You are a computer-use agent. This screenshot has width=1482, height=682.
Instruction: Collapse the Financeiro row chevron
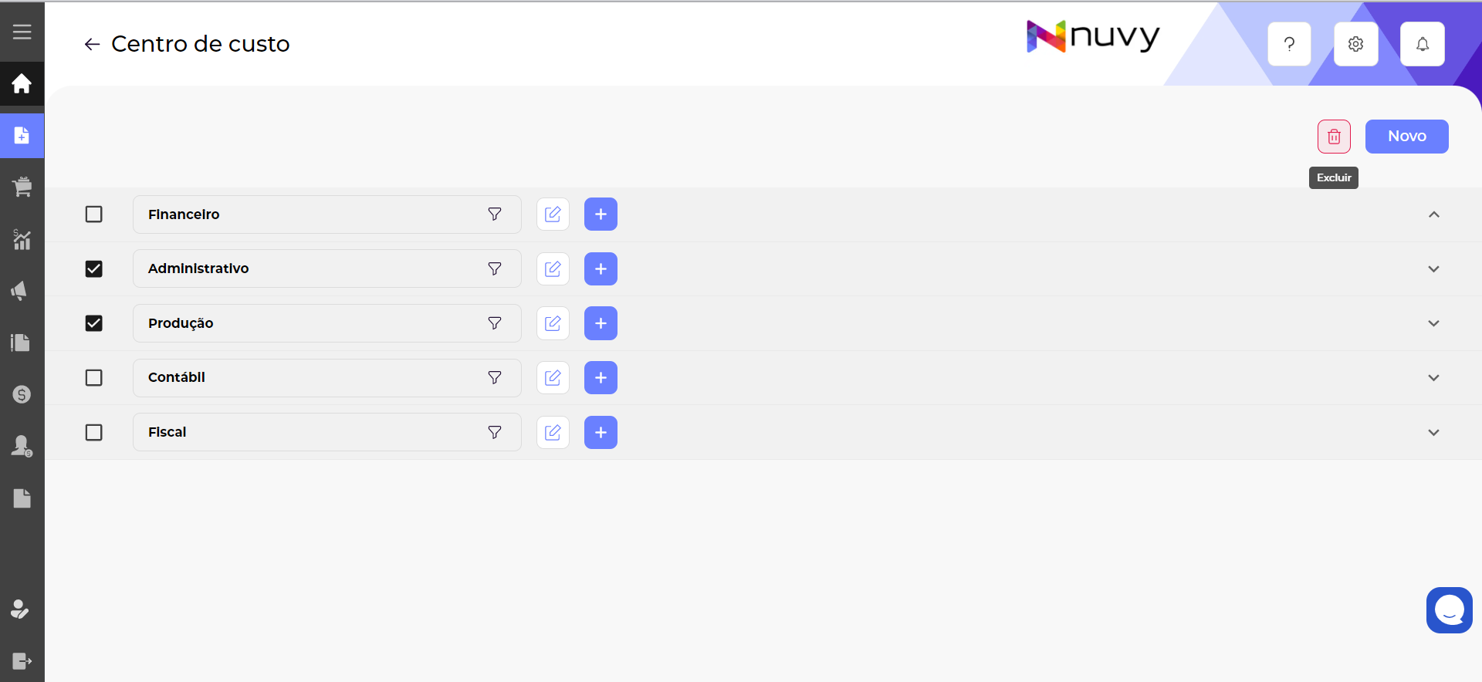click(x=1433, y=214)
